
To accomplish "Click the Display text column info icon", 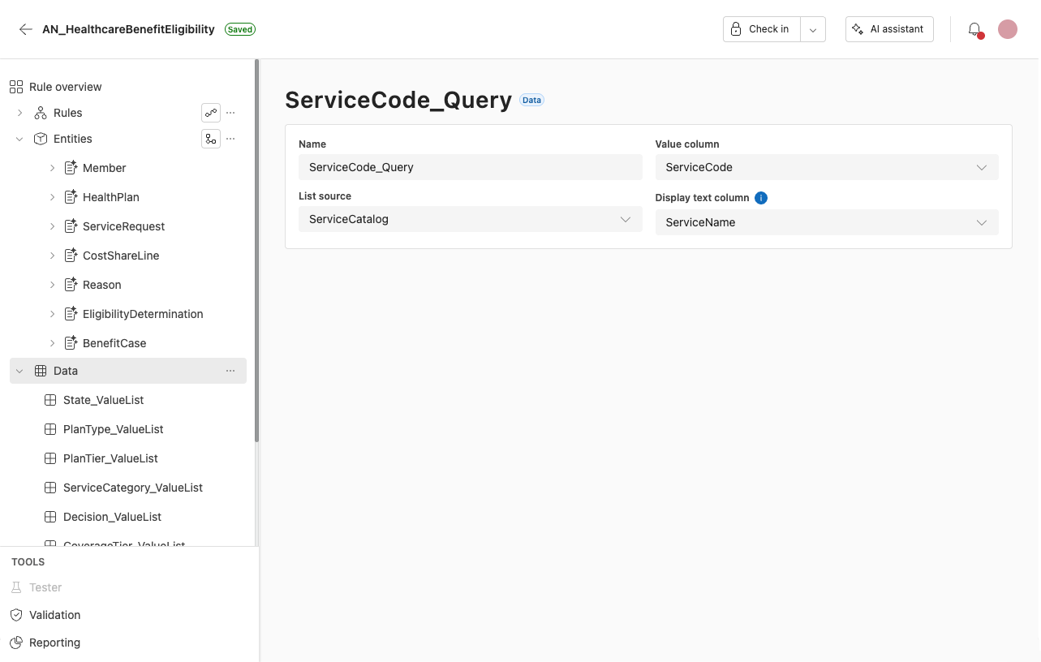I will pos(760,198).
